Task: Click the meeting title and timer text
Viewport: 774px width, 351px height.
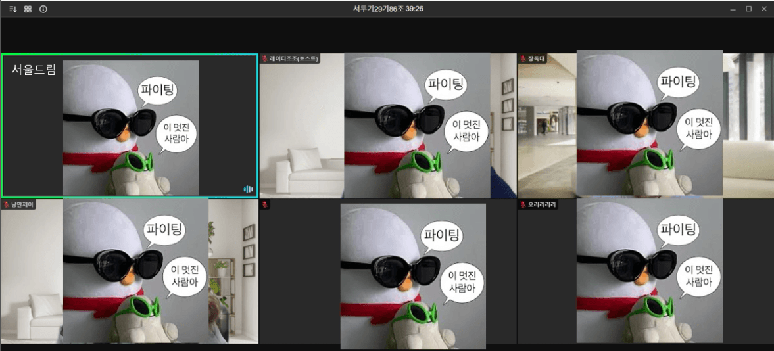Action: pyautogui.click(x=387, y=9)
